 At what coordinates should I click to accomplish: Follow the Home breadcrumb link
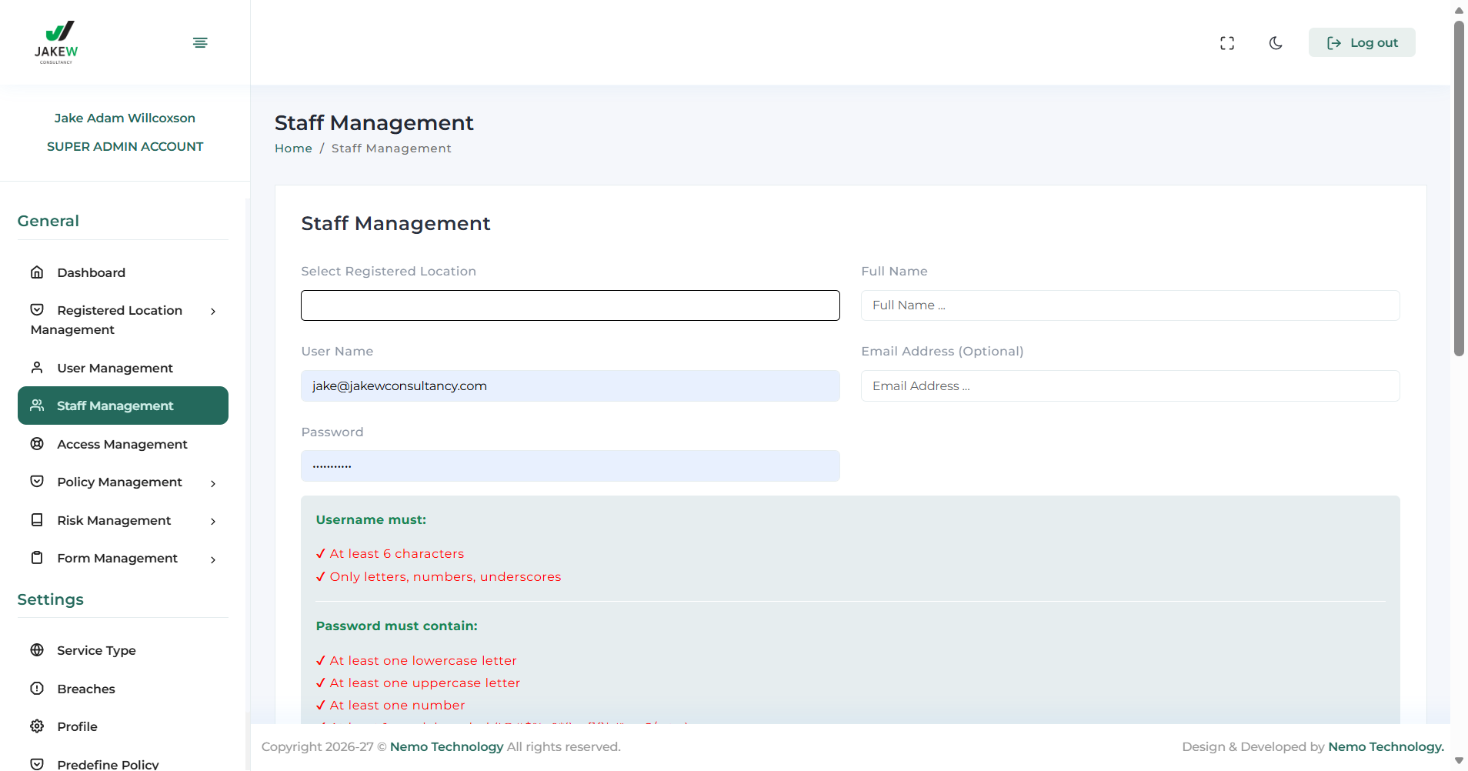tap(293, 149)
